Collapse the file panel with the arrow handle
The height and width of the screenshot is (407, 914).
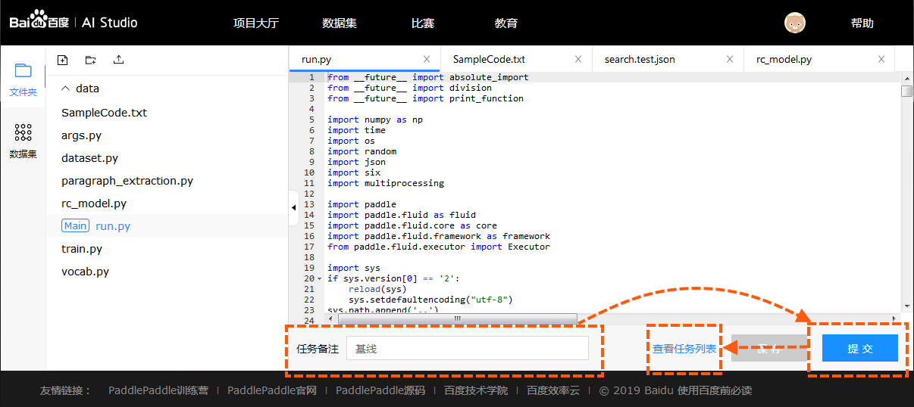[x=294, y=207]
